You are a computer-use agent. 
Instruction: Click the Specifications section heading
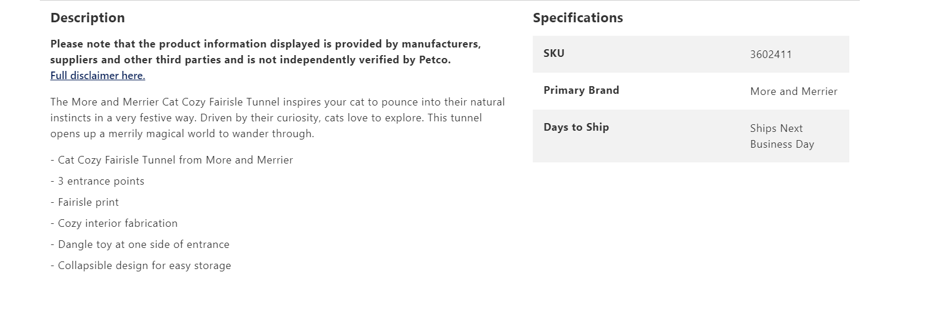[x=577, y=18]
